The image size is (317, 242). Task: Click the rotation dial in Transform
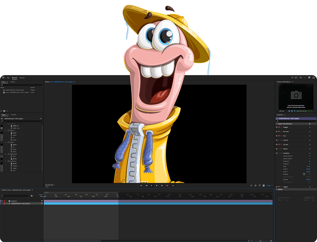304,174
